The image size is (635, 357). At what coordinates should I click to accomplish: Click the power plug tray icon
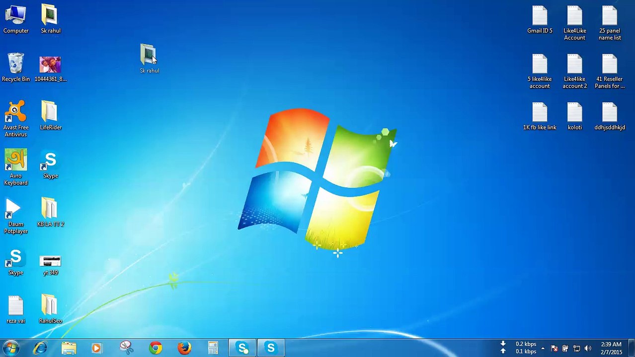pyautogui.click(x=565, y=348)
